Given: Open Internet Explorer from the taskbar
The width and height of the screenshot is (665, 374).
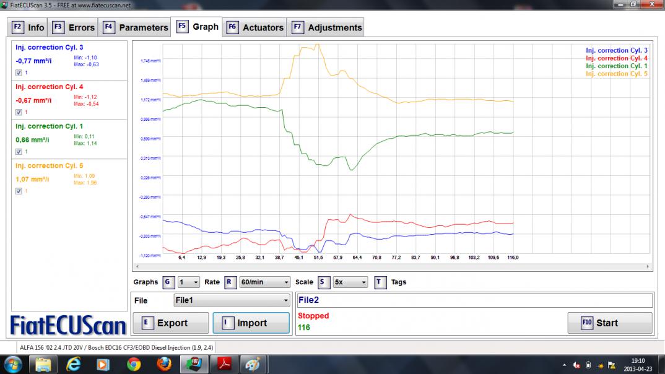Looking at the screenshot, I should [x=73, y=364].
